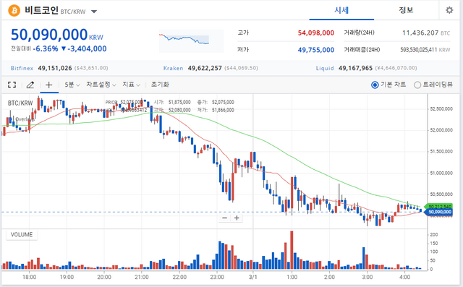Image resolution: width=463 pixels, height=287 pixels.
Task: Click the orange Bitcoin logo icon
Action: 14,11
